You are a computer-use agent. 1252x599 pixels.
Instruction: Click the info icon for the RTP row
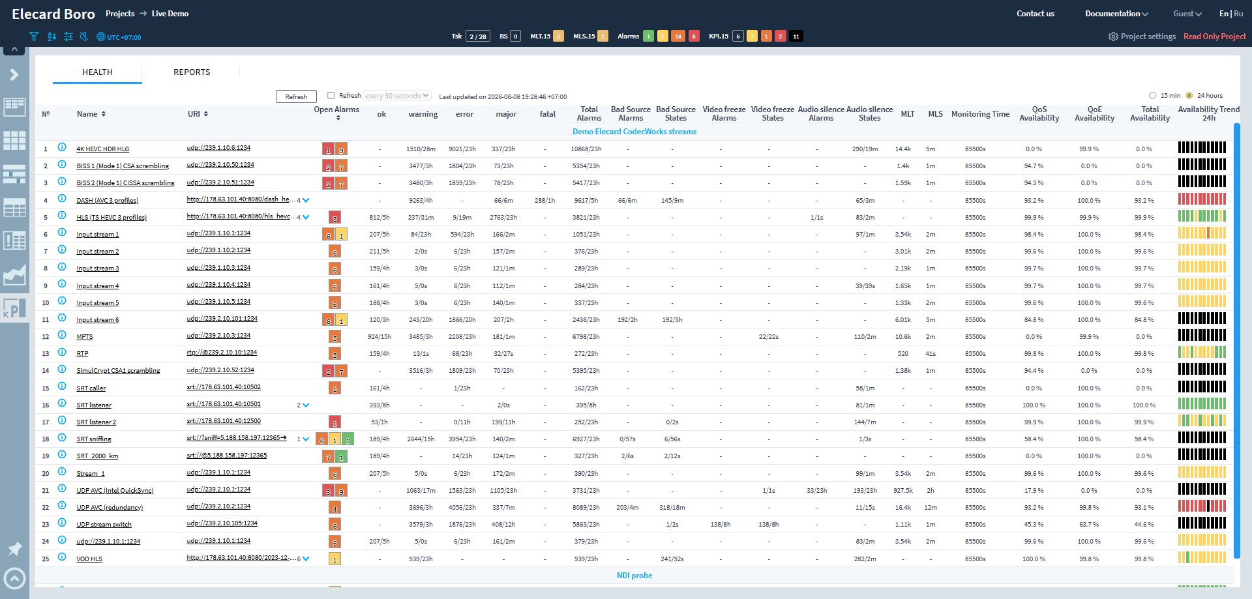62,352
